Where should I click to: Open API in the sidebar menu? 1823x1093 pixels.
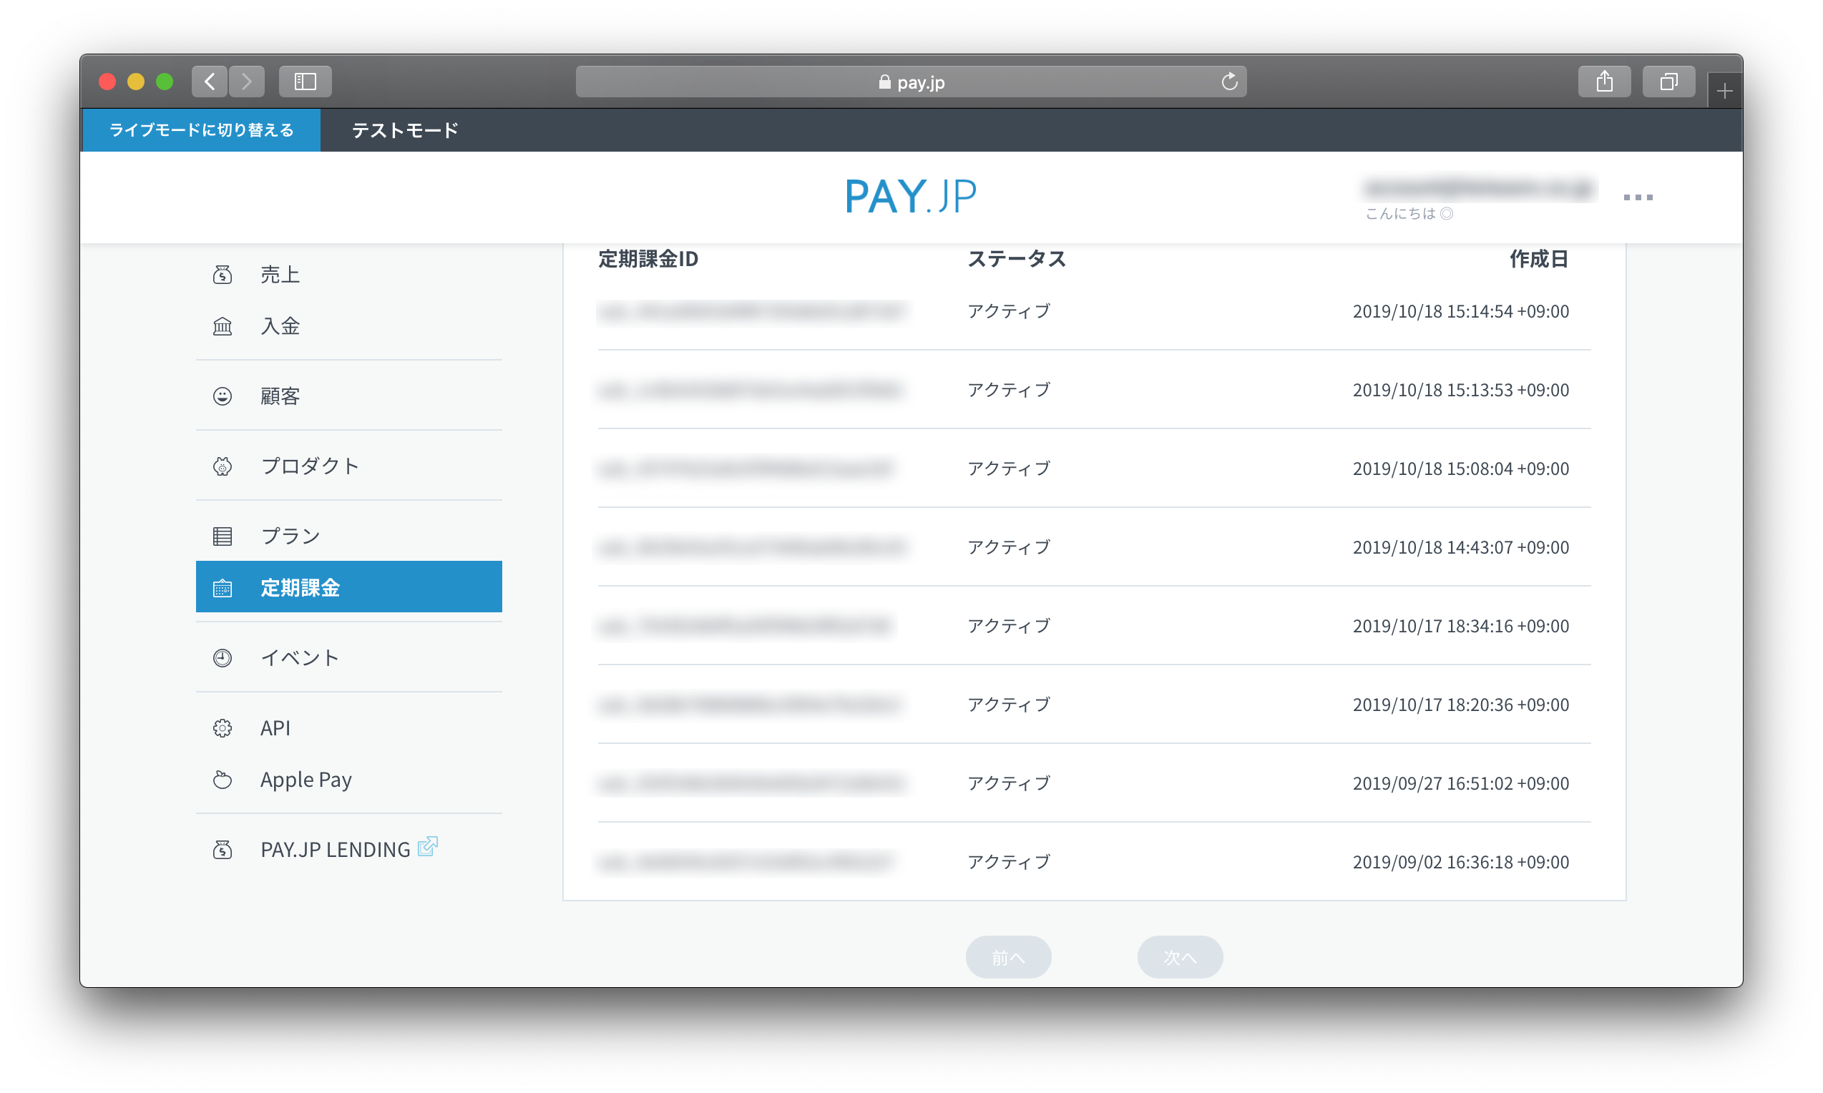349,727
